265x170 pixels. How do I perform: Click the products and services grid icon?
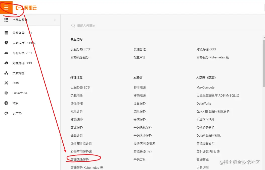pos(6,20)
